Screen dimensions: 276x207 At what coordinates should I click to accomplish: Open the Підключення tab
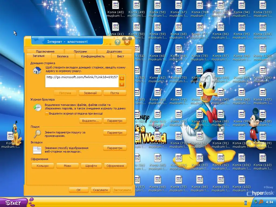tap(45, 51)
